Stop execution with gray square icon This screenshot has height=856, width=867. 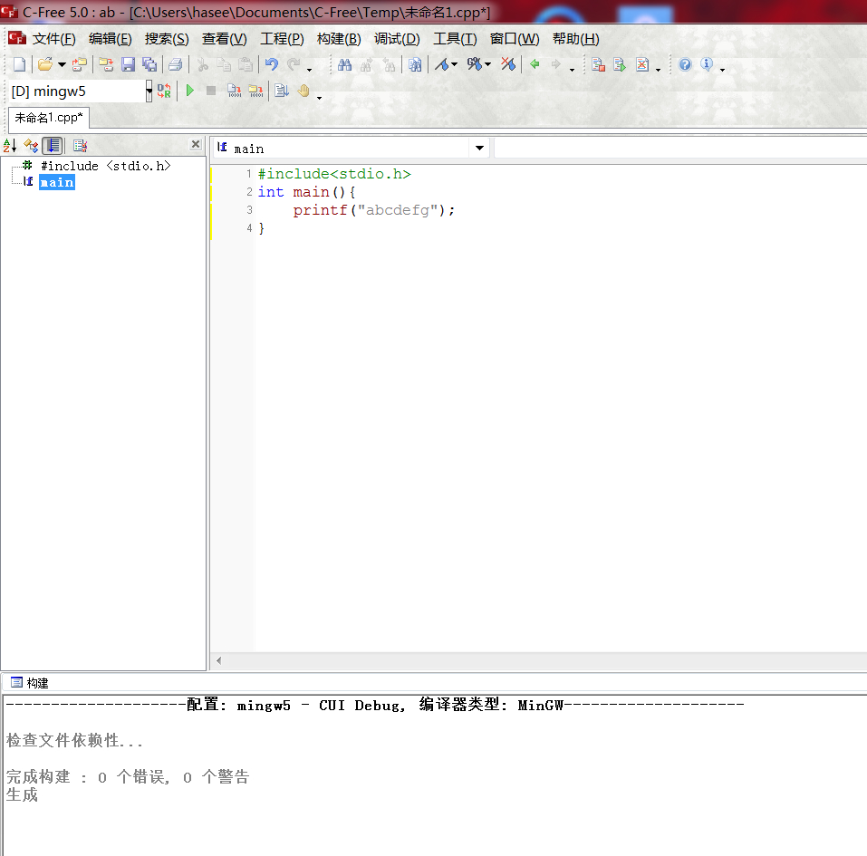point(211,91)
